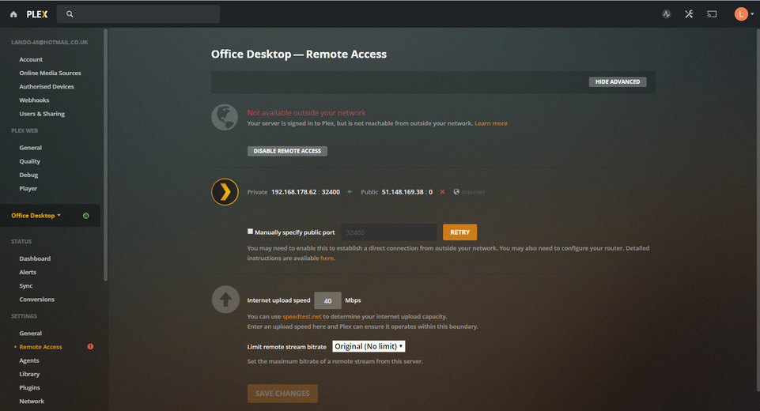
Task: Open Users & Sharing
Action: click(42, 113)
